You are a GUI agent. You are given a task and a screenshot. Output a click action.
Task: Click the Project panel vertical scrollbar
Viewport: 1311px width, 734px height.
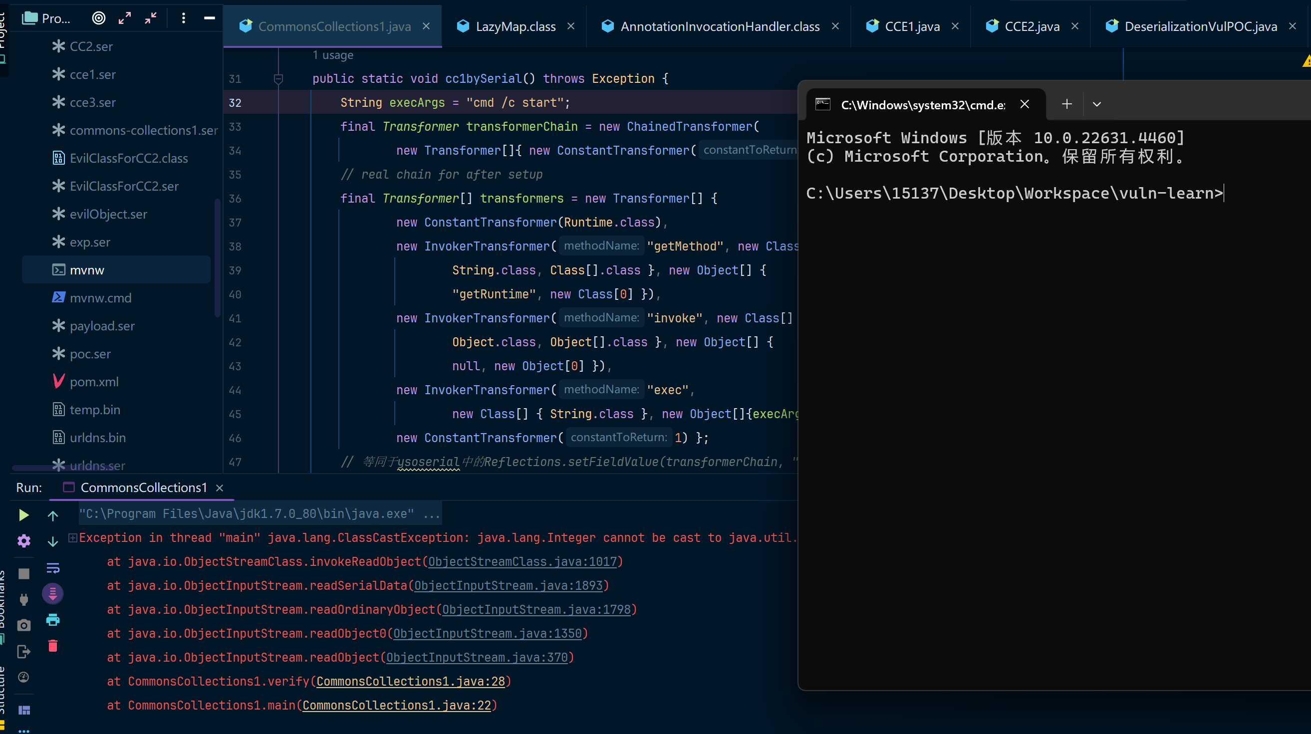218,257
